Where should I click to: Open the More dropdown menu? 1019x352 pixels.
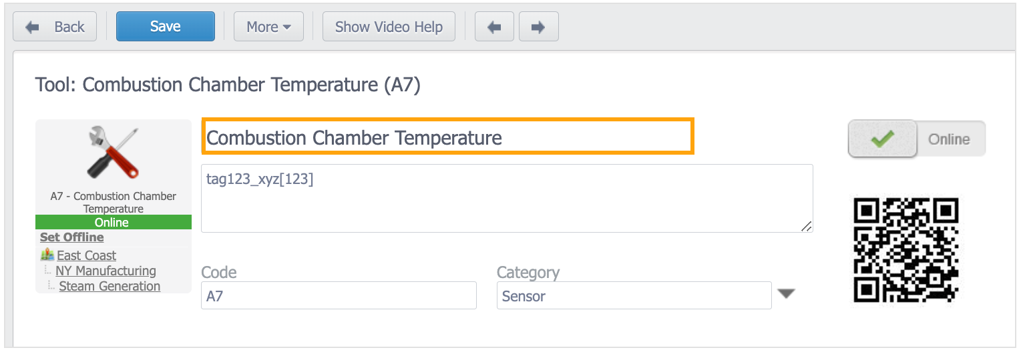268,27
